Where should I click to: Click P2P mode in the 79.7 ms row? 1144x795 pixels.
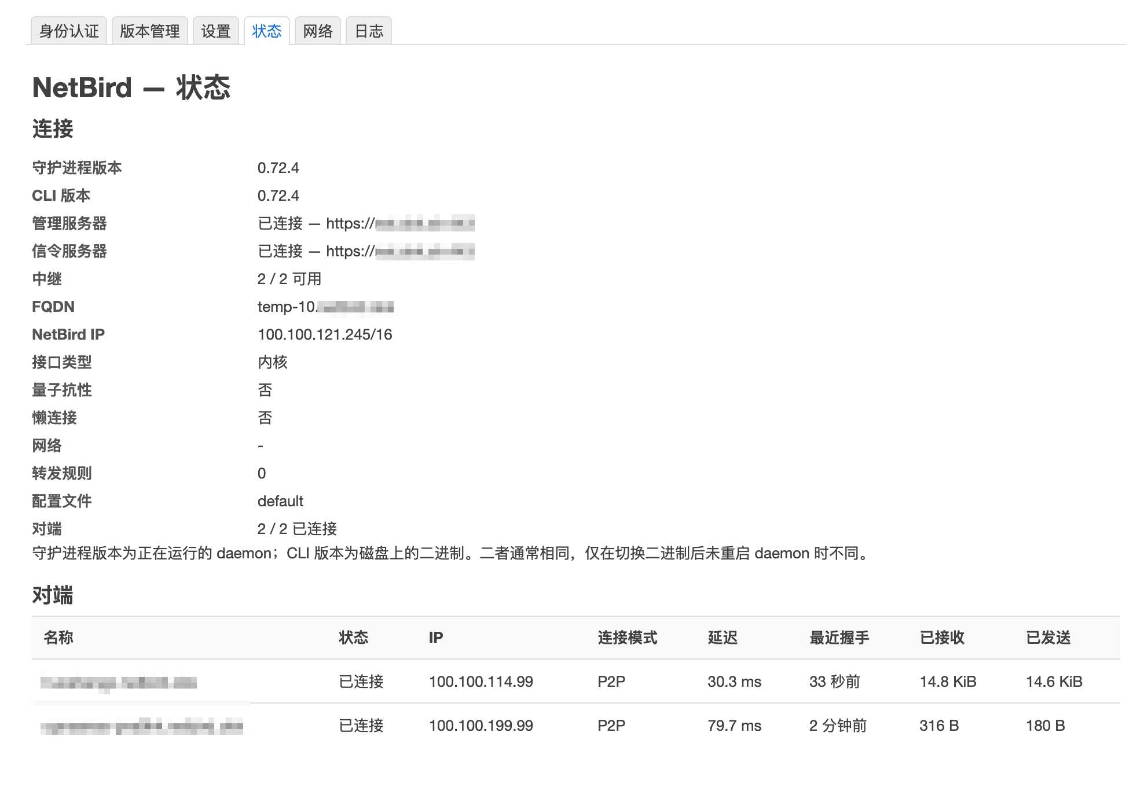[x=611, y=726]
